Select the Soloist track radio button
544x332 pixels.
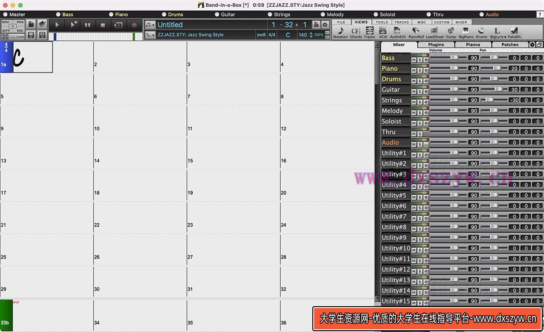tap(376, 14)
